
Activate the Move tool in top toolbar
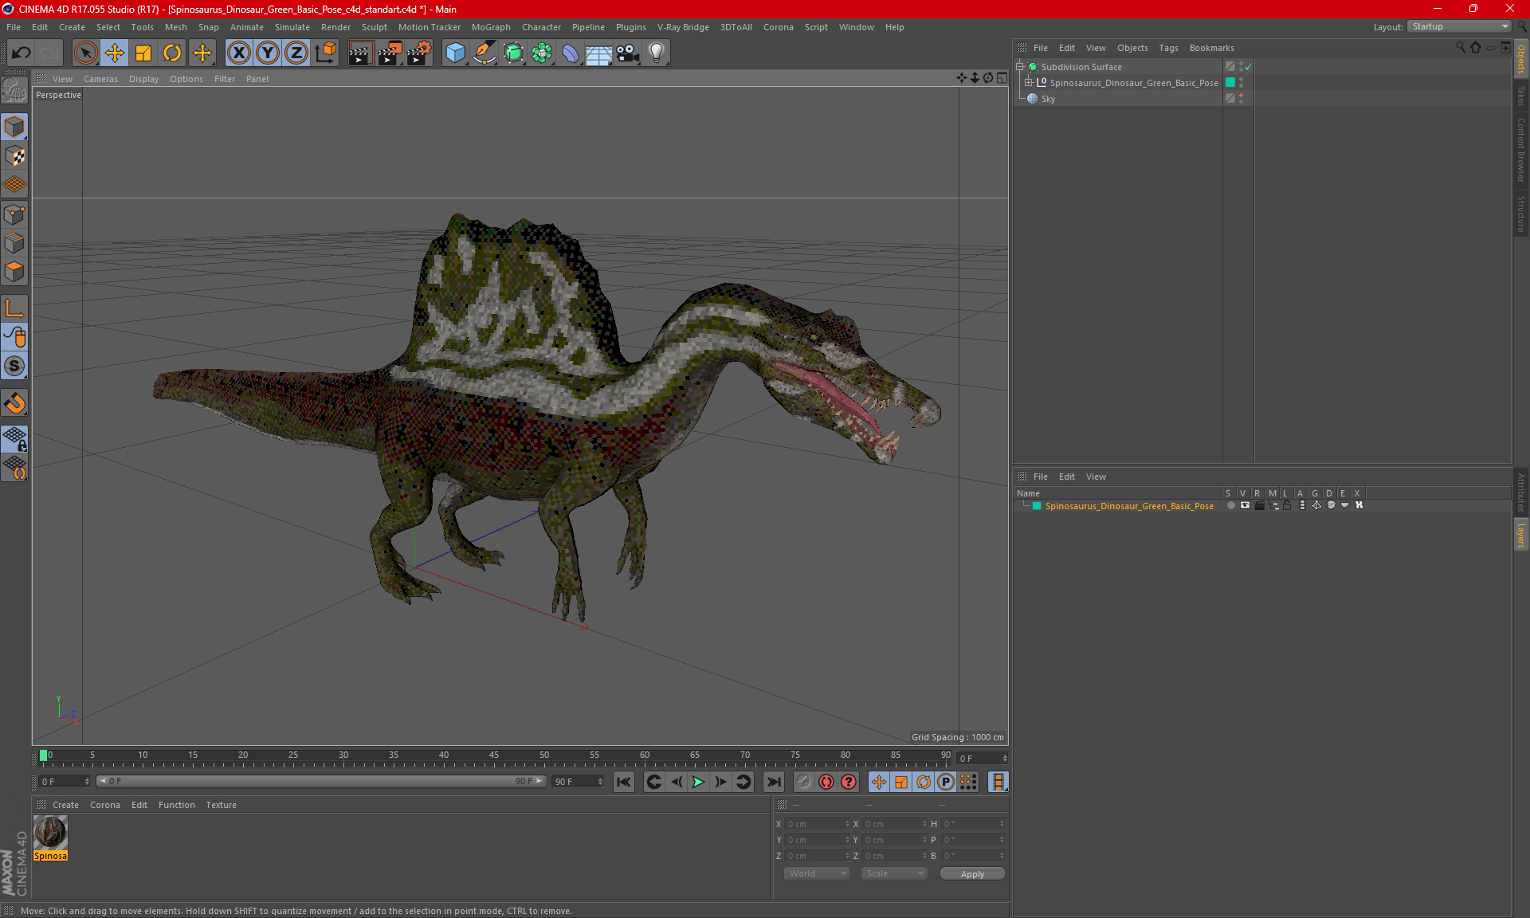[114, 53]
